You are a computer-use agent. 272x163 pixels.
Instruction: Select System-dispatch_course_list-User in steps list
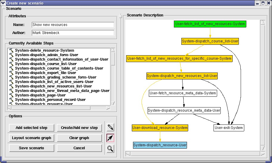click(x=46, y=64)
